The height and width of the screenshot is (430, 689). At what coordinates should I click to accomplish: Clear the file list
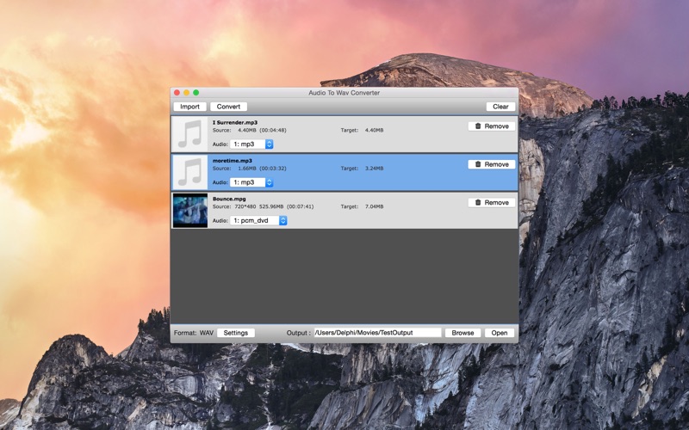(500, 107)
